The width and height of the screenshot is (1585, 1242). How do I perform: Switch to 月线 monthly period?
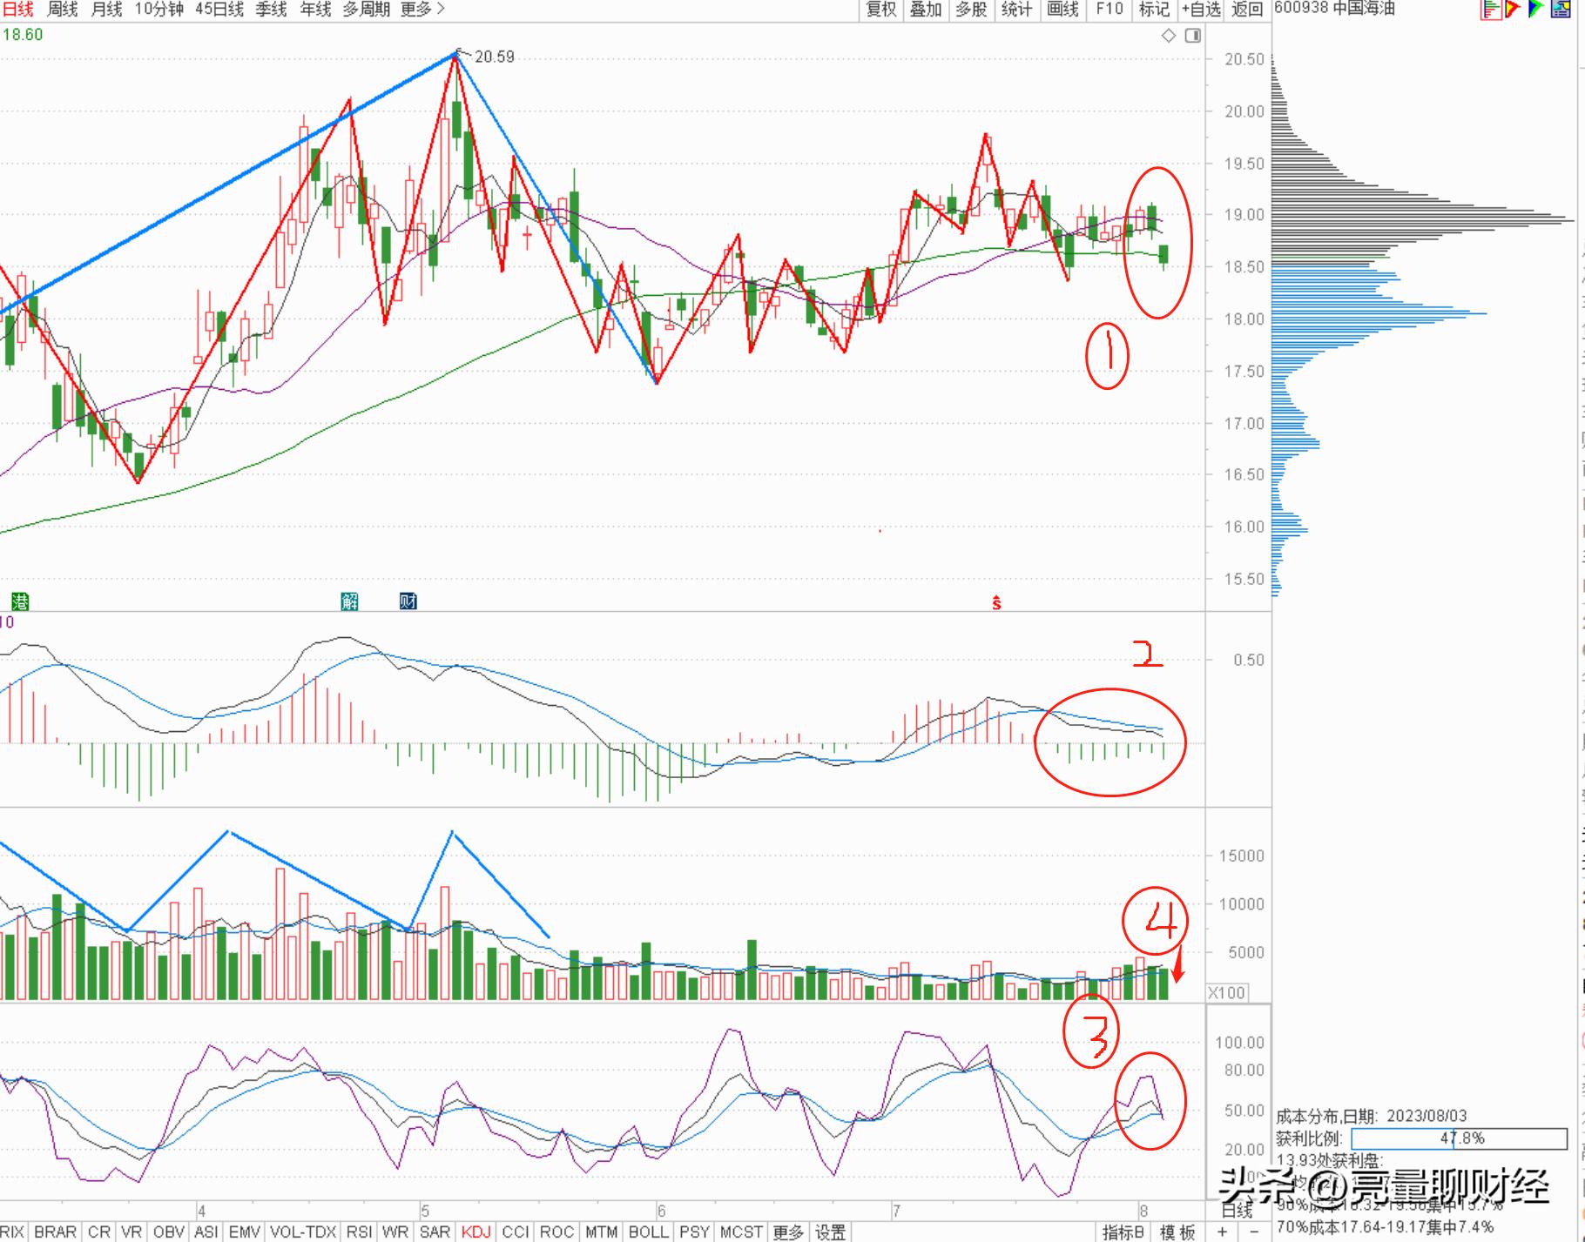point(106,10)
